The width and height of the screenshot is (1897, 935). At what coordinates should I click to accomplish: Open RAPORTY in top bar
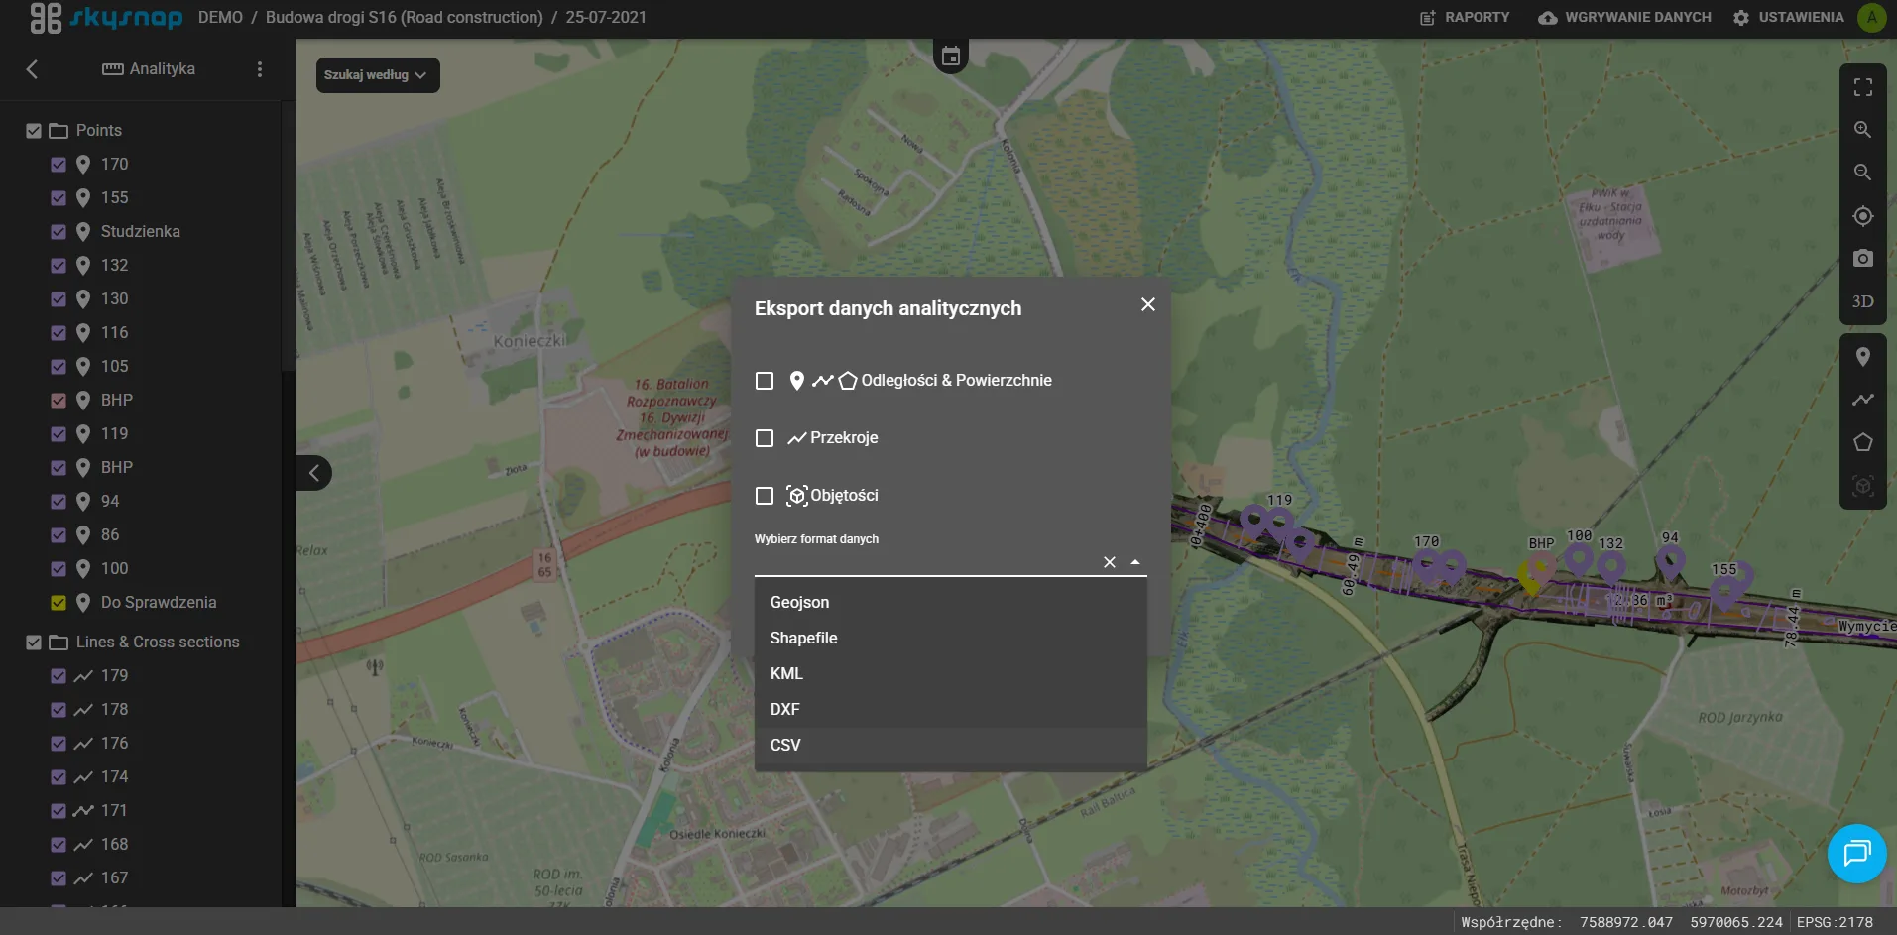pyautogui.click(x=1465, y=17)
